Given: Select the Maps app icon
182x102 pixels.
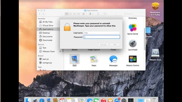Looking at the screenshot, I should click(94, 59).
